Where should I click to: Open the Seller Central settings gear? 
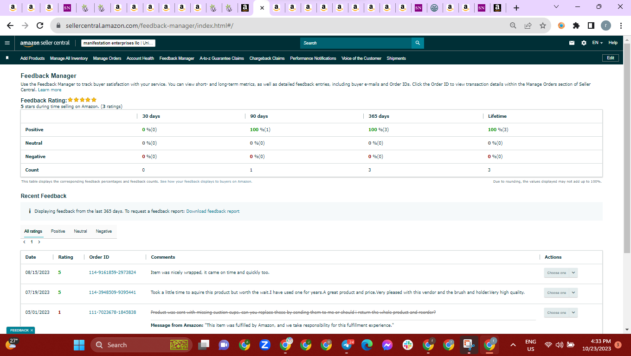(584, 43)
